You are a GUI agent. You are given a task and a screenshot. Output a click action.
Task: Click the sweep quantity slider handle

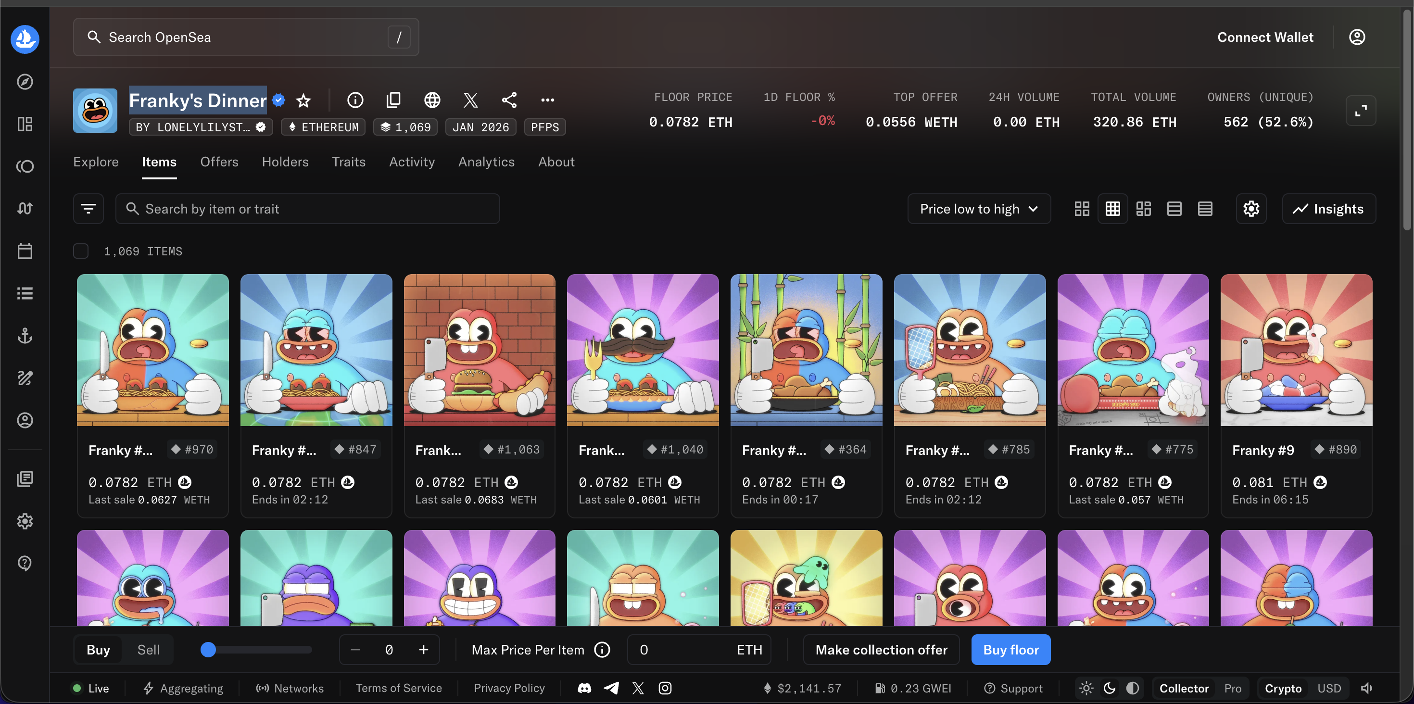(208, 650)
